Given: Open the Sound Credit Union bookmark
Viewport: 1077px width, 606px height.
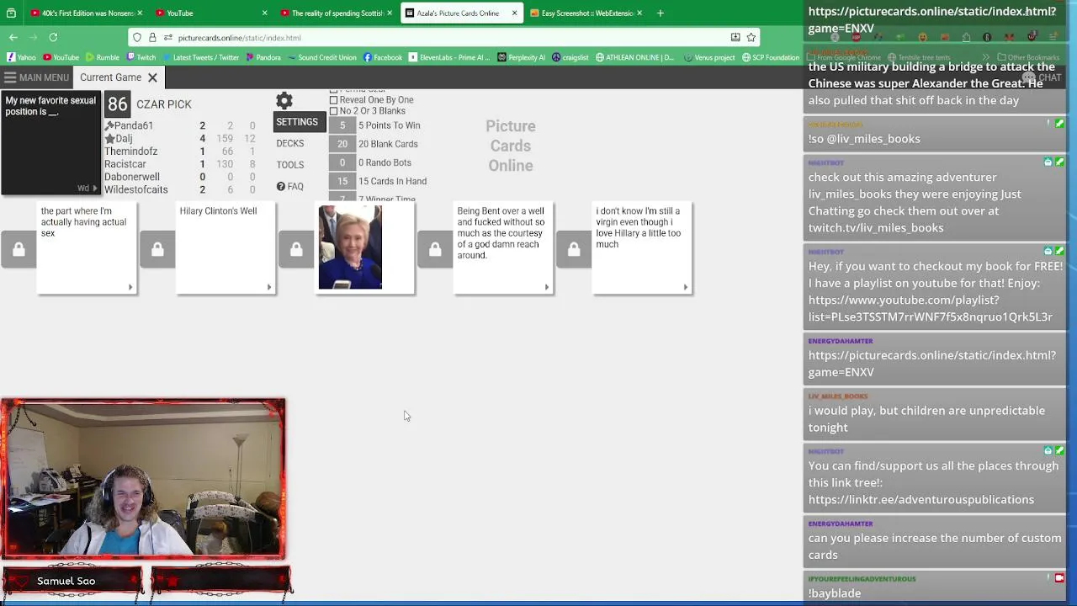Looking at the screenshot, I should (x=322, y=57).
